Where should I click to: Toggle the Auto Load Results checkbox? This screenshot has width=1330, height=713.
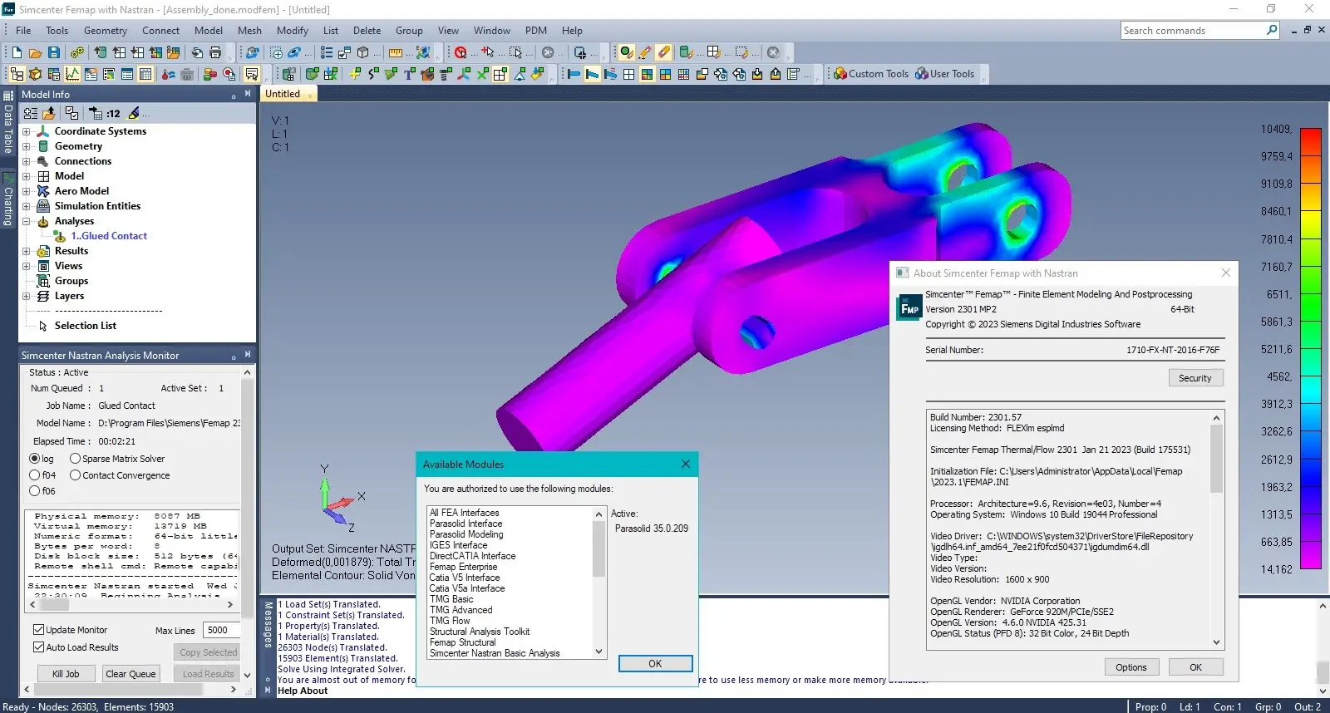pyautogui.click(x=38, y=647)
